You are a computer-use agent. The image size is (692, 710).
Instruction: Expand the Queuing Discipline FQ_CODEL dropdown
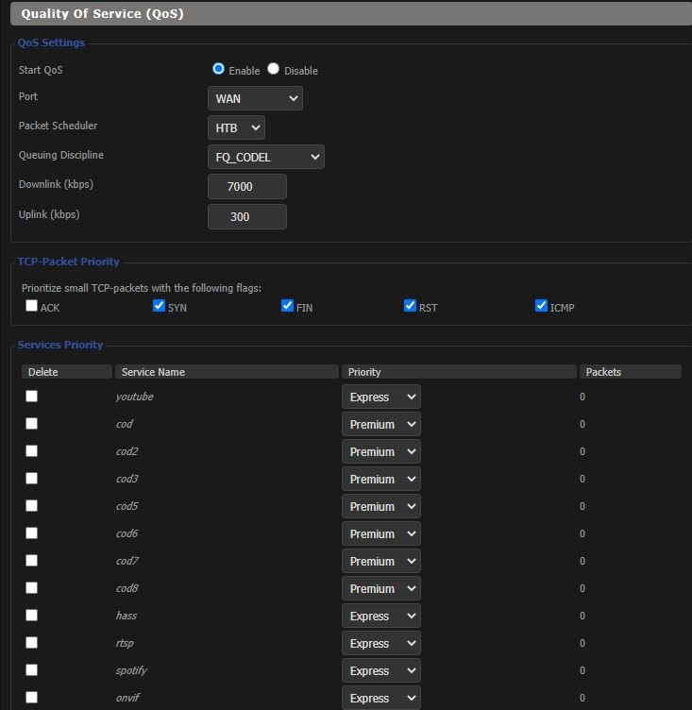pos(265,157)
